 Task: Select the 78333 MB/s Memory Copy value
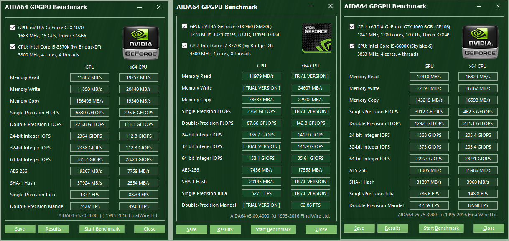[262, 100]
